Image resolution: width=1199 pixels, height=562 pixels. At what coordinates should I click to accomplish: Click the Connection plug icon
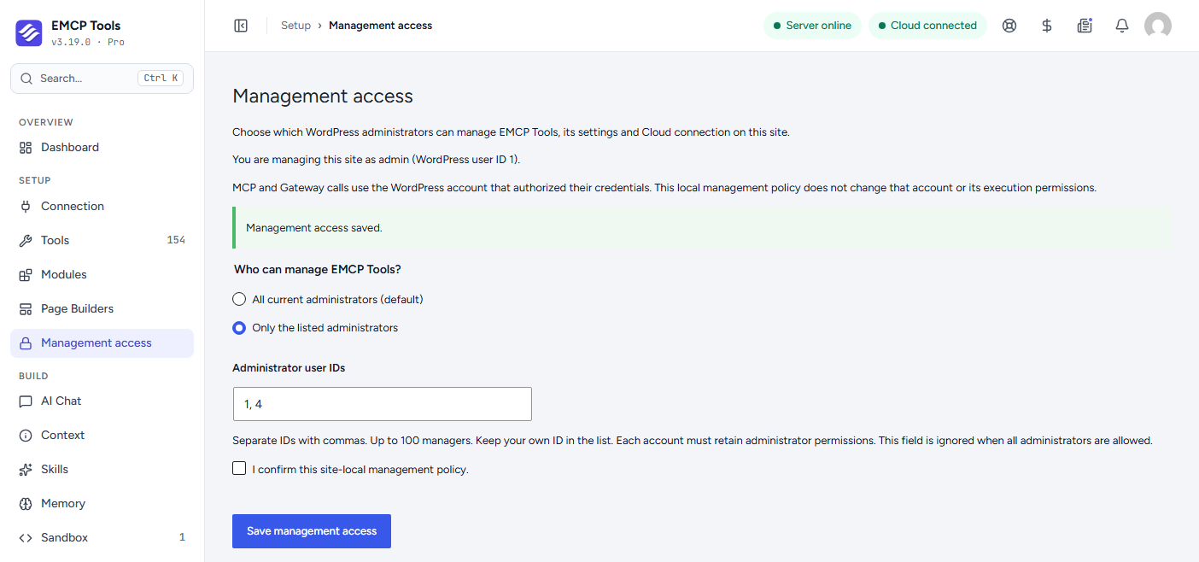coord(26,207)
